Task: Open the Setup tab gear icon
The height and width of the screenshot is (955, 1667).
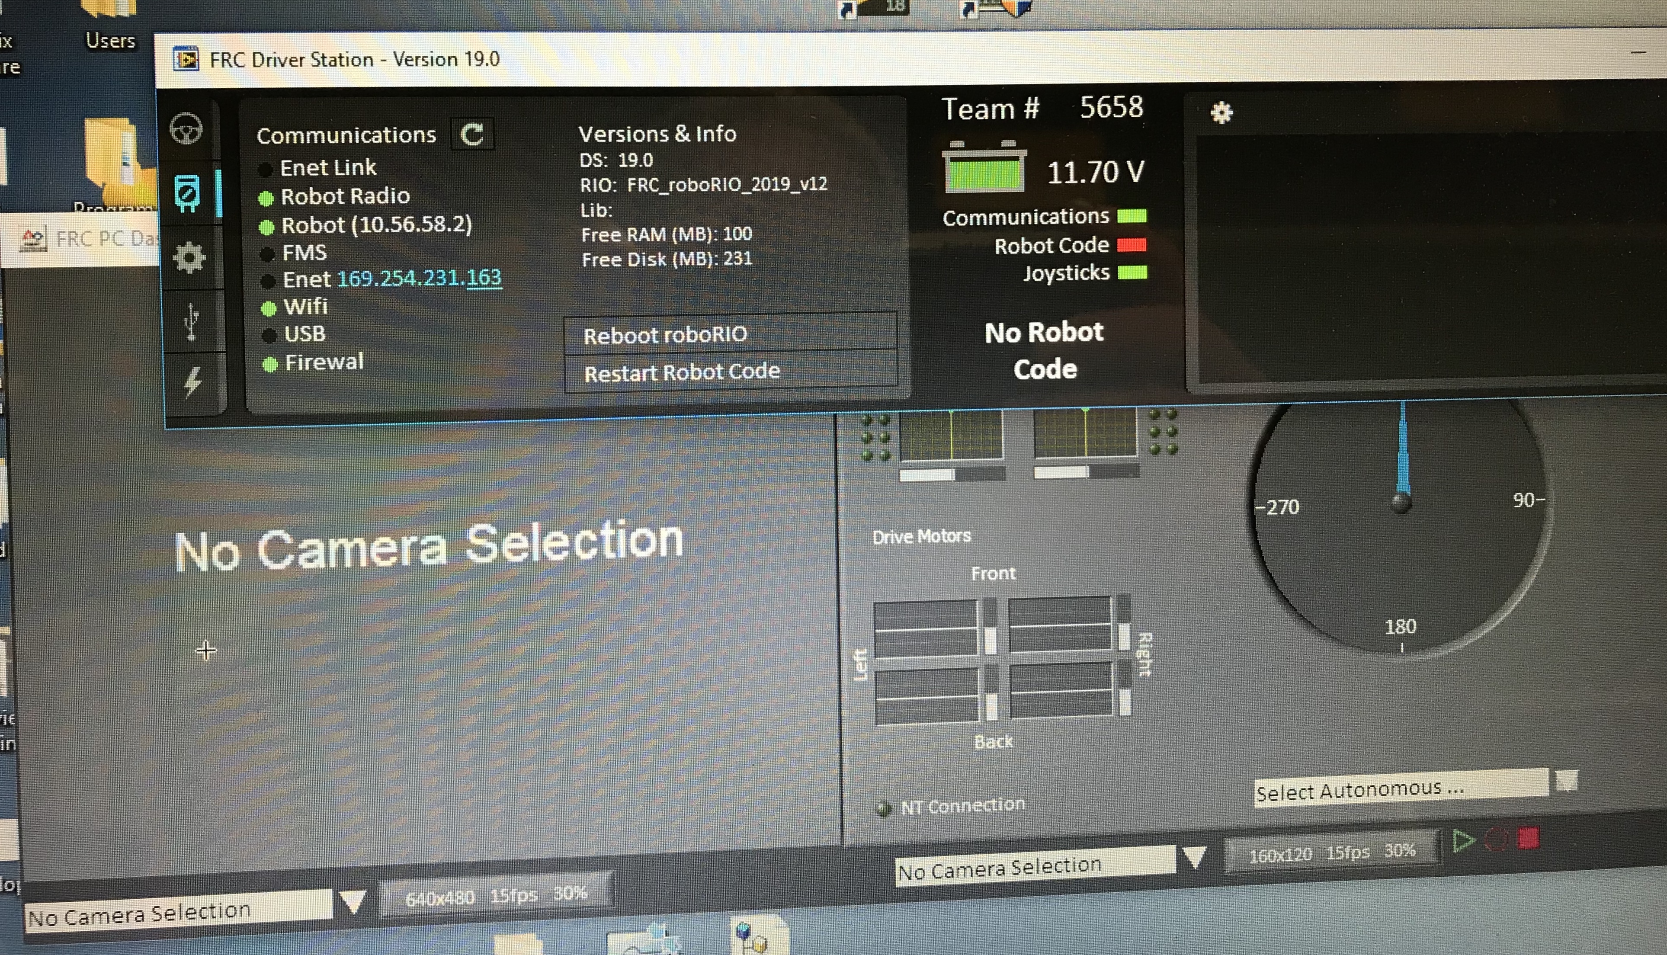Action: (x=189, y=257)
